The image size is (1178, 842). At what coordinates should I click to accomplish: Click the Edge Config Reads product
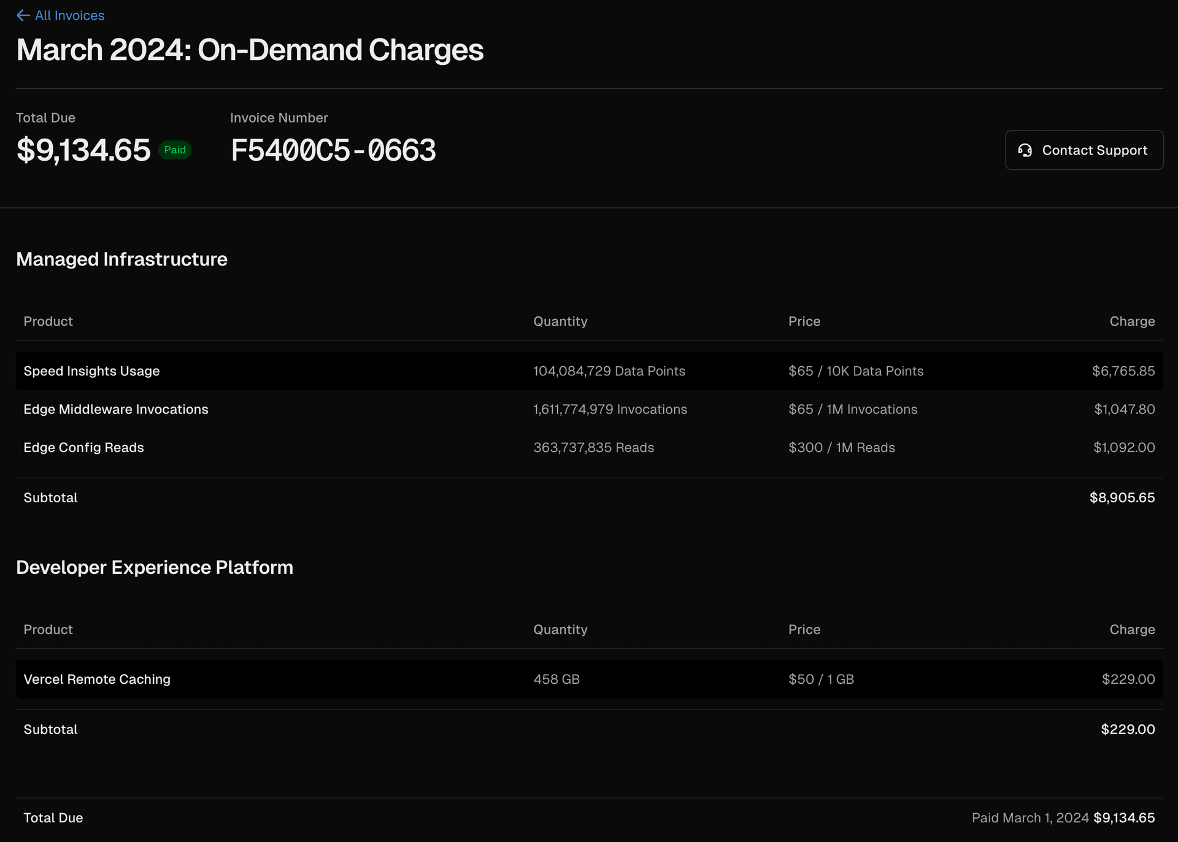(83, 448)
